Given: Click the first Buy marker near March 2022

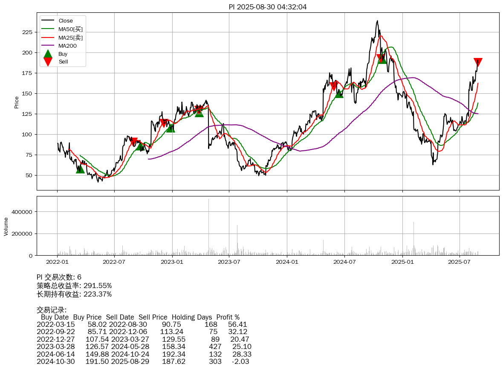Looking at the screenshot, I should pos(80,169).
